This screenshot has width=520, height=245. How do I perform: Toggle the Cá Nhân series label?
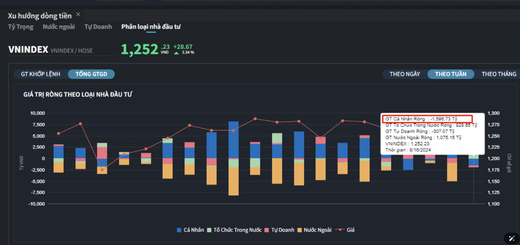(x=193, y=230)
